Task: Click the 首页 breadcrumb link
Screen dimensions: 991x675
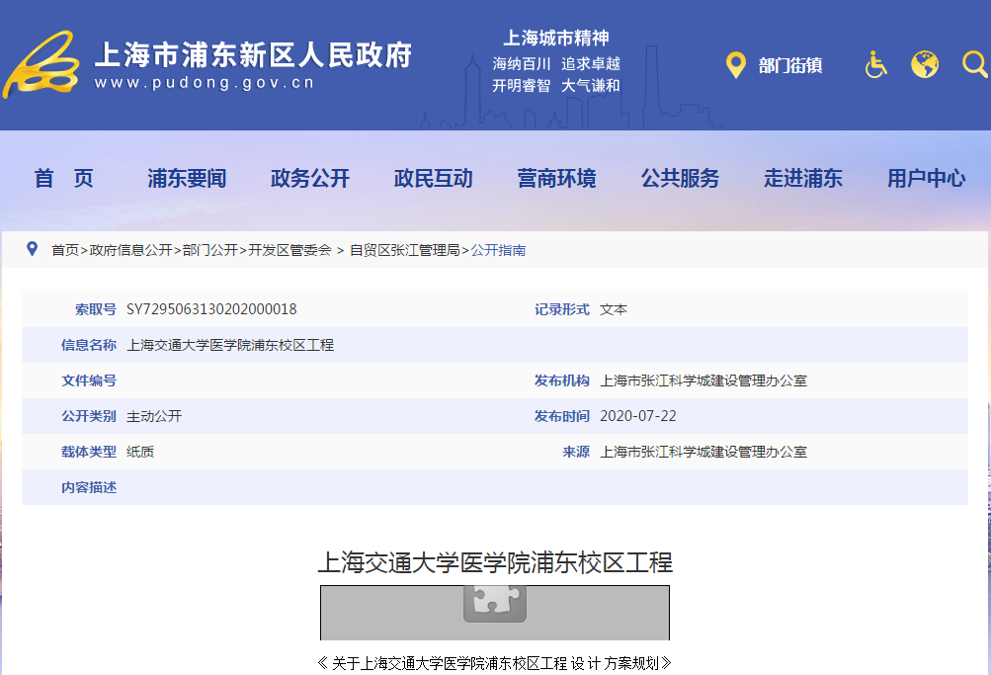Action: [65, 250]
